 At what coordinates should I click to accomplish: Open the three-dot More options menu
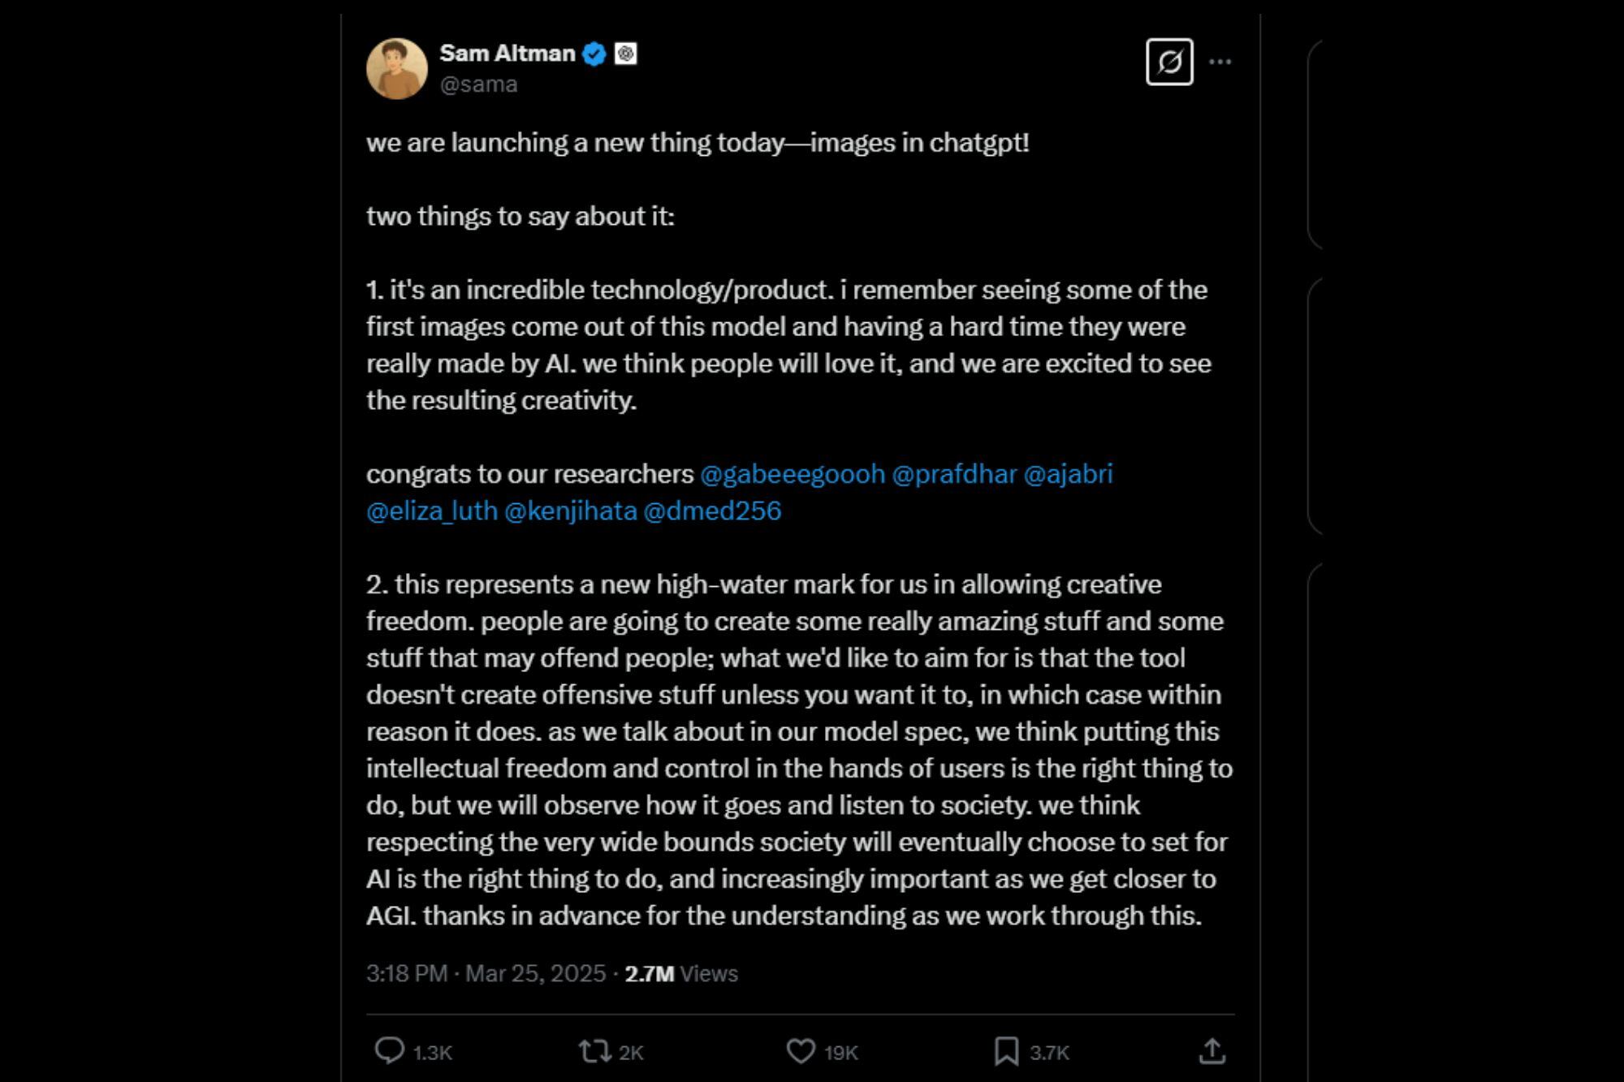point(1220,62)
